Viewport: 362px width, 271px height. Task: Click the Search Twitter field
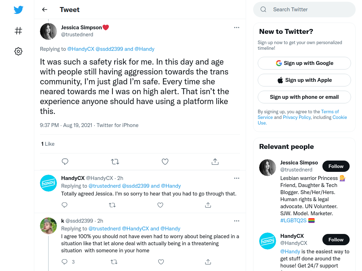click(x=304, y=10)
